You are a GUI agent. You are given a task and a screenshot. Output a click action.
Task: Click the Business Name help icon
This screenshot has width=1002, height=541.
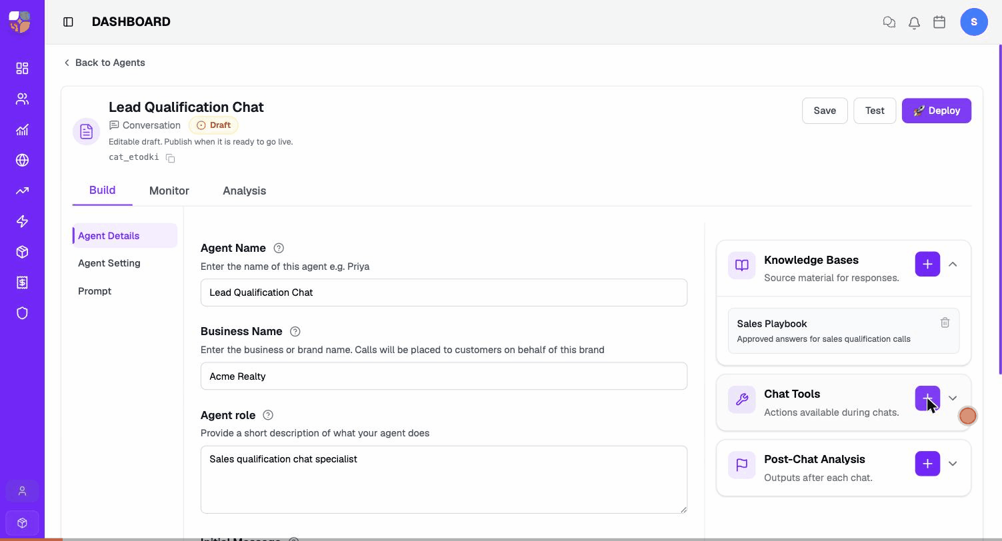coord(295,331)
